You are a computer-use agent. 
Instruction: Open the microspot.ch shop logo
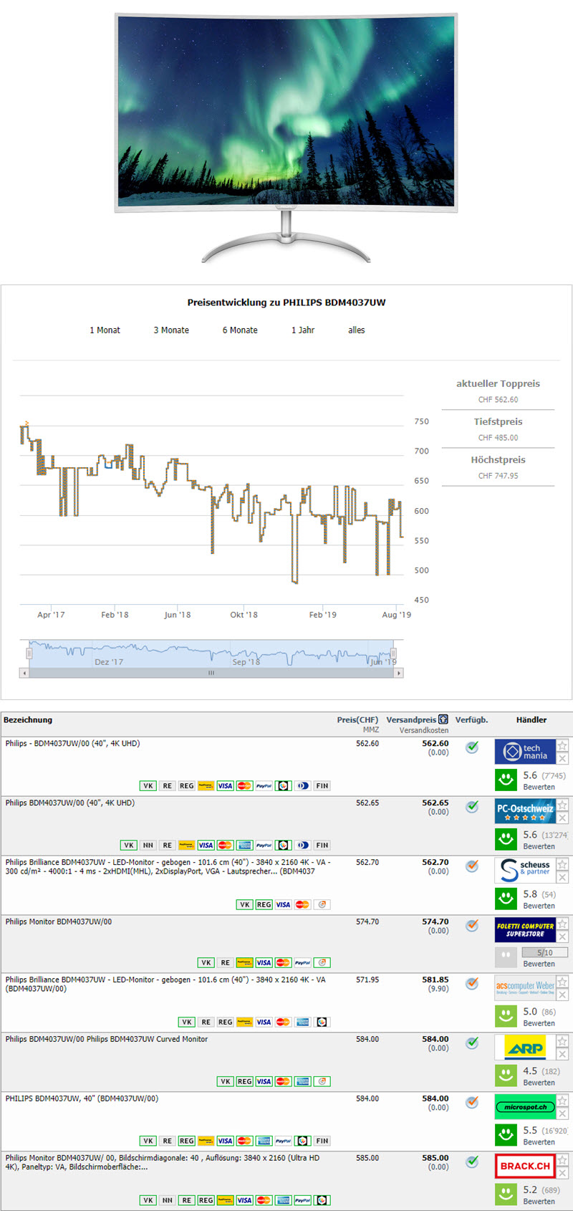pos(524,1107)
